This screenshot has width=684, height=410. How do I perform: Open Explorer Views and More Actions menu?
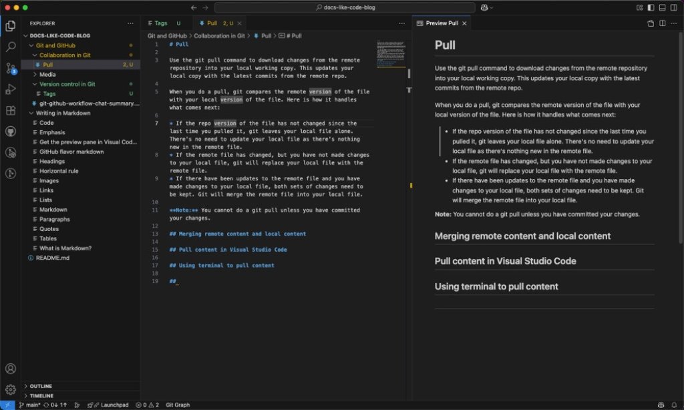[130, 23]
